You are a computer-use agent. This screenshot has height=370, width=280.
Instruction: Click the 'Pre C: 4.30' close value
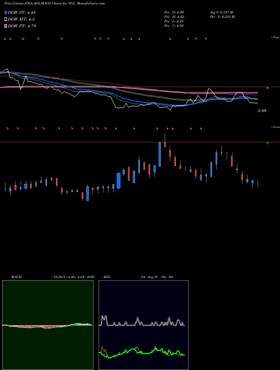click(174, 26)
